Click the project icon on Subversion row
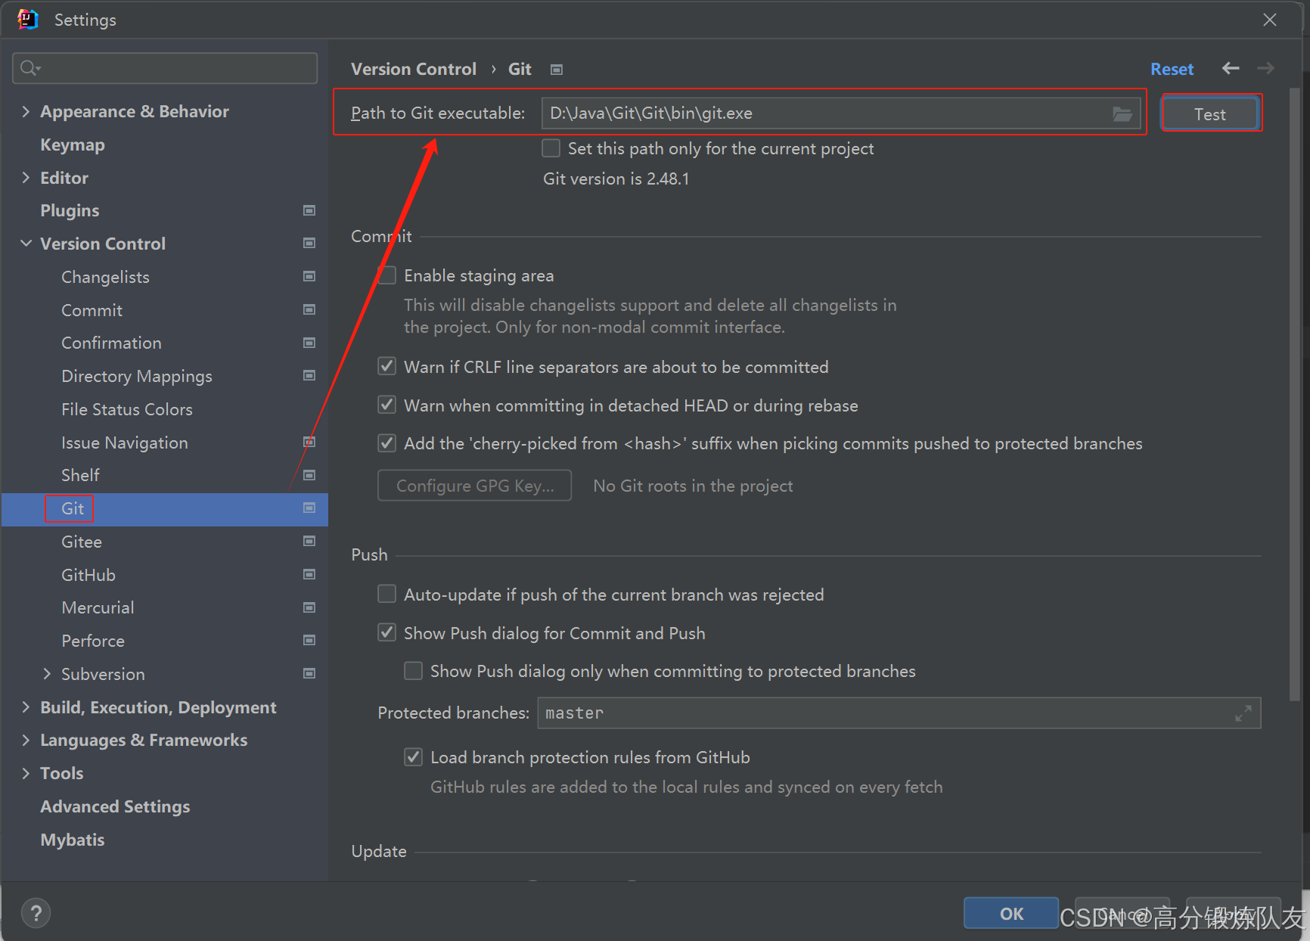The image size is (1310, 941). click(x=309, y=673)
